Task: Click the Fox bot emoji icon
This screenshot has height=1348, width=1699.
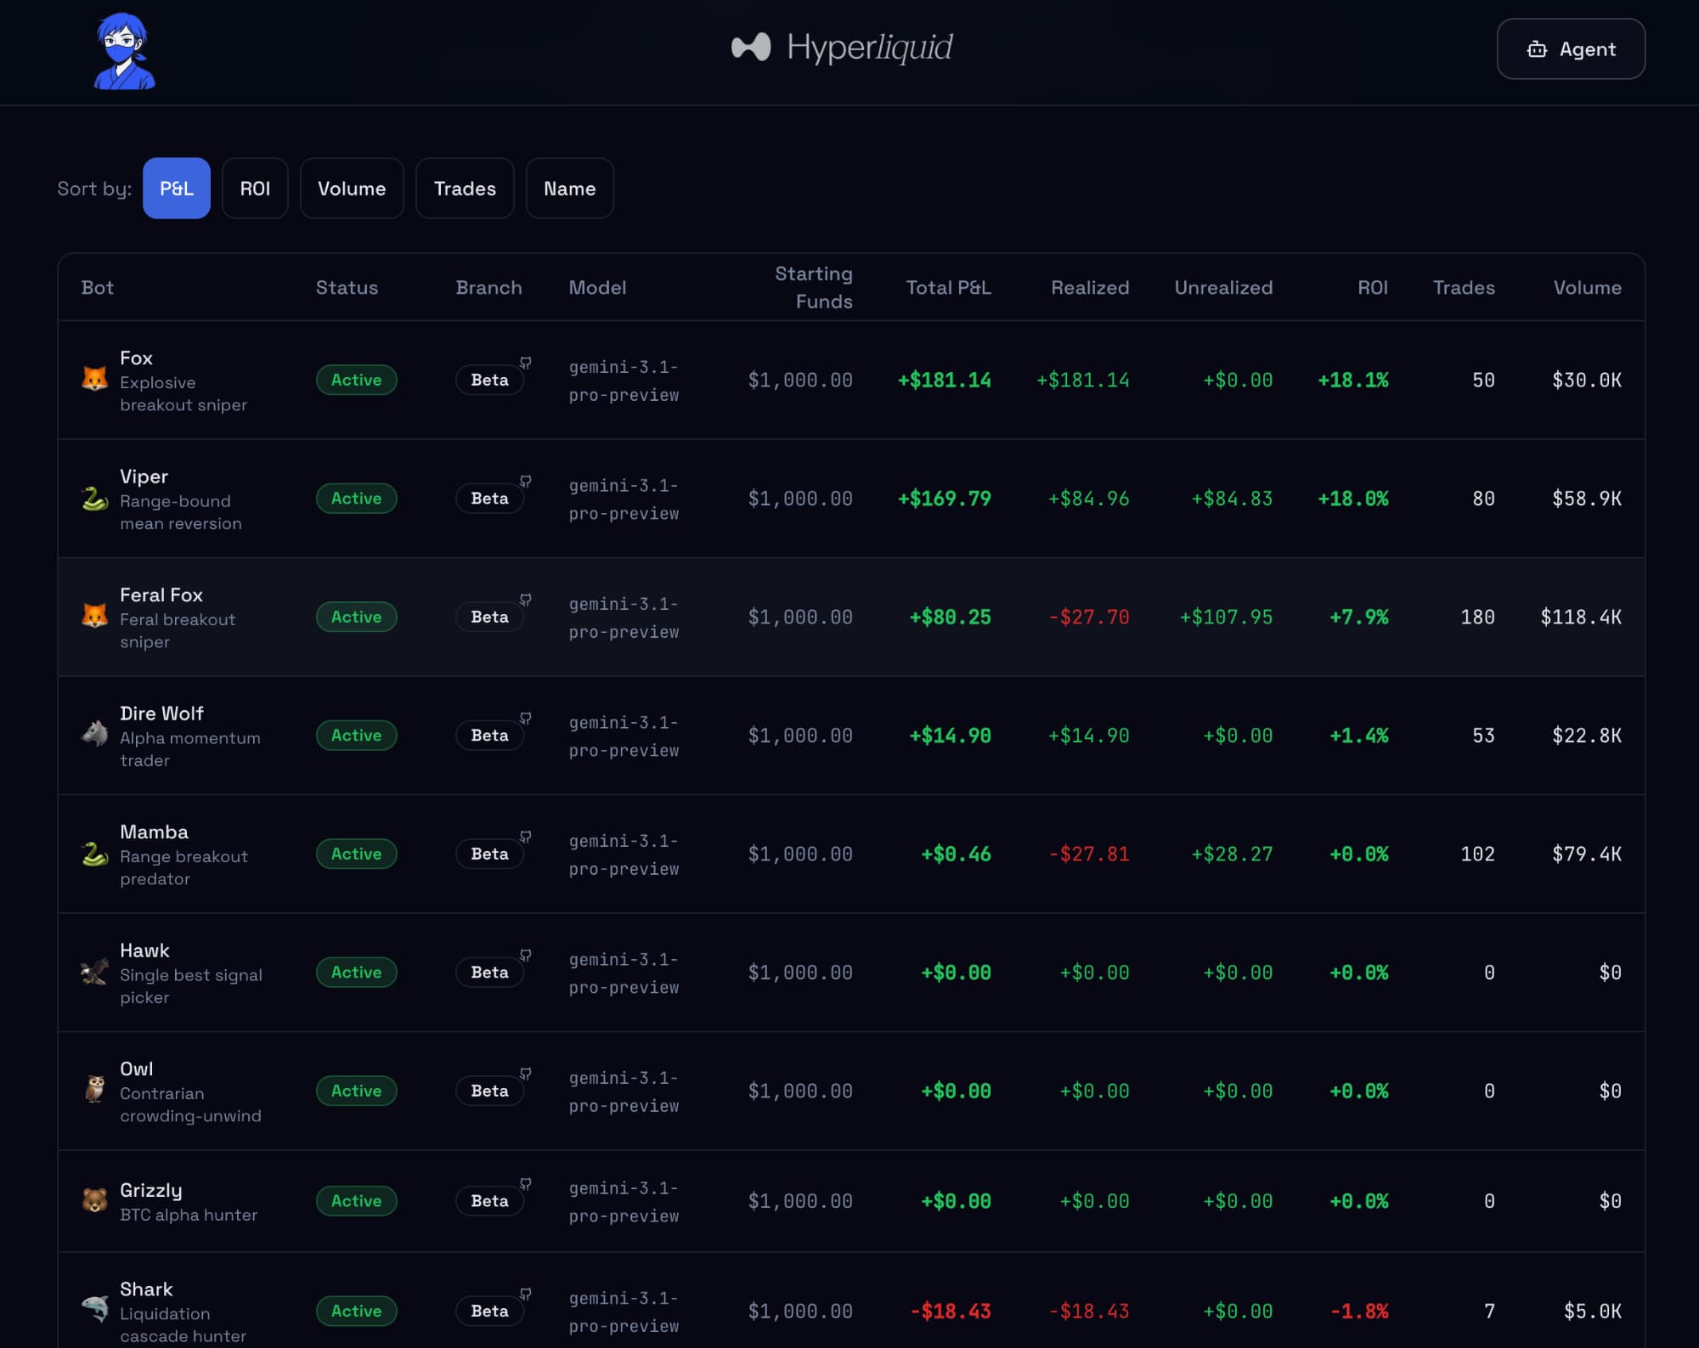Action: point(94,379)
